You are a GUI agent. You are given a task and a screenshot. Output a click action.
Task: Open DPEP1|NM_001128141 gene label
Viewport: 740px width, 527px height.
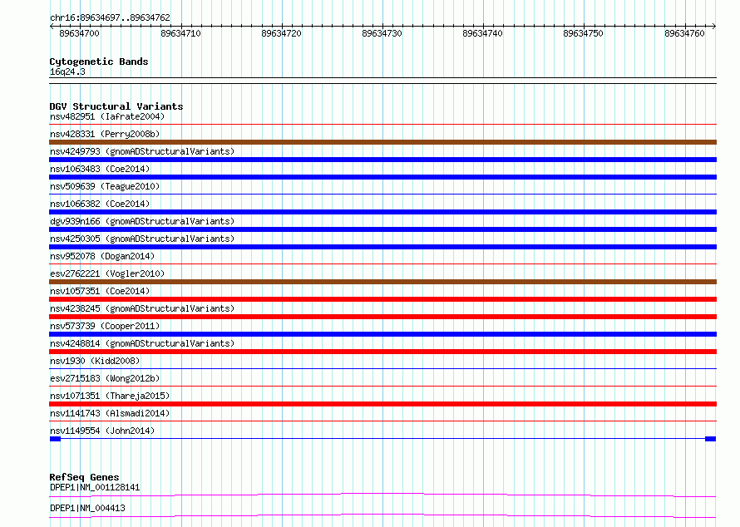[x=95, y=487]
